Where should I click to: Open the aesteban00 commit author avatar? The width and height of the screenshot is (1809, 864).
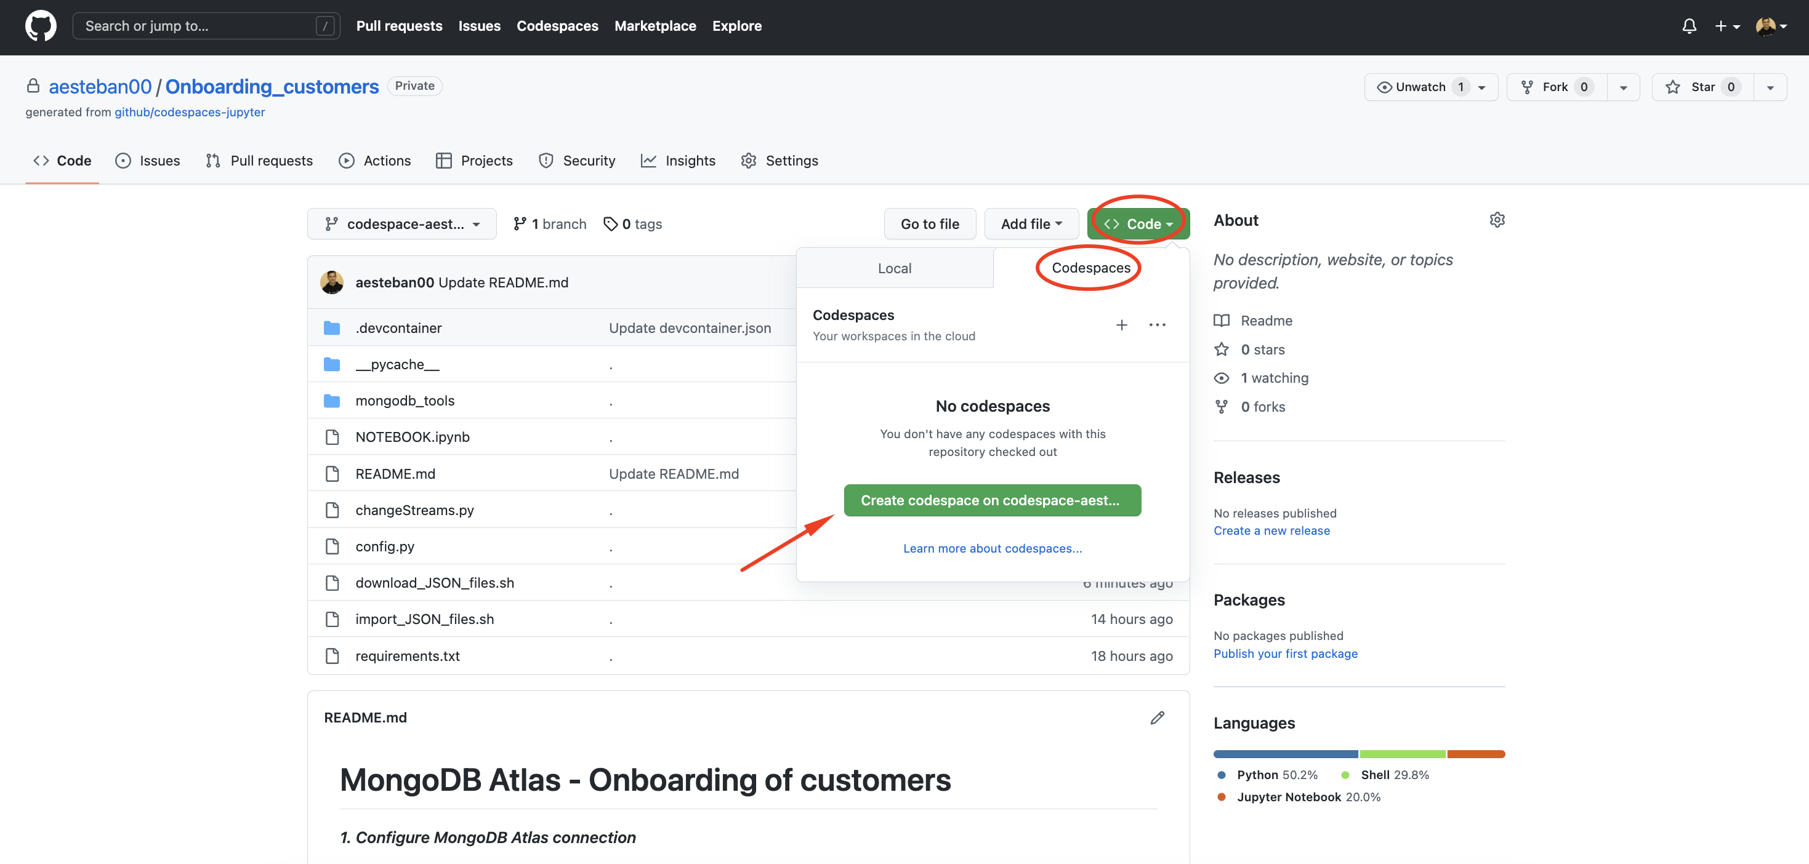pyautogui.click(x=332, y=282)
